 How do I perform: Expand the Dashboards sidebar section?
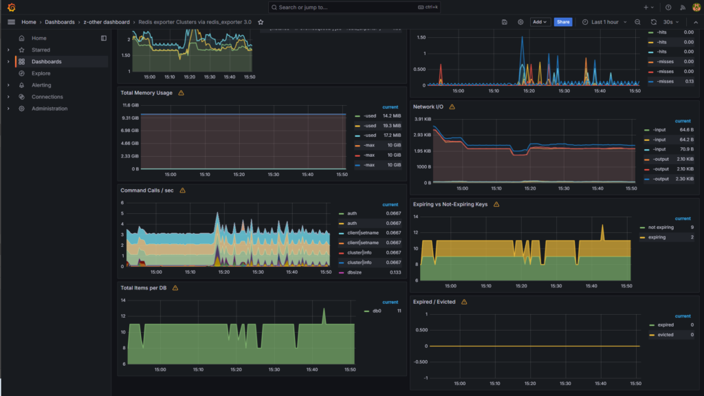coord(8,61)
